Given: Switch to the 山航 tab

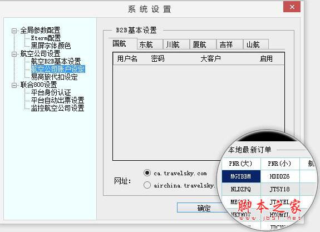Looking at the screenshot, I should pos(256,45).
